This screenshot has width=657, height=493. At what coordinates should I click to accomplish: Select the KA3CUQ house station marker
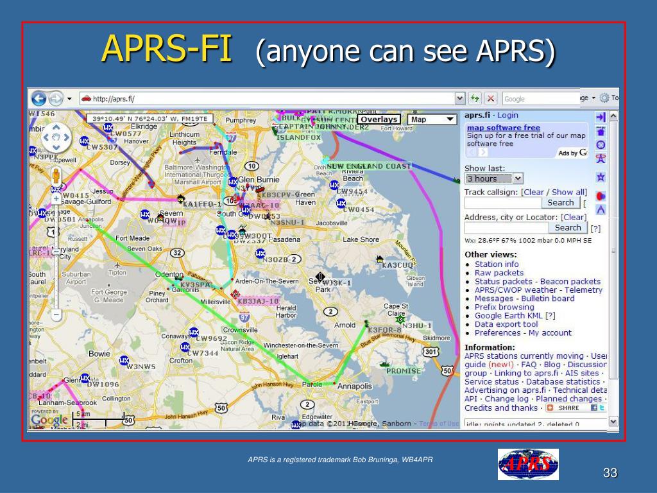point(380,259)
